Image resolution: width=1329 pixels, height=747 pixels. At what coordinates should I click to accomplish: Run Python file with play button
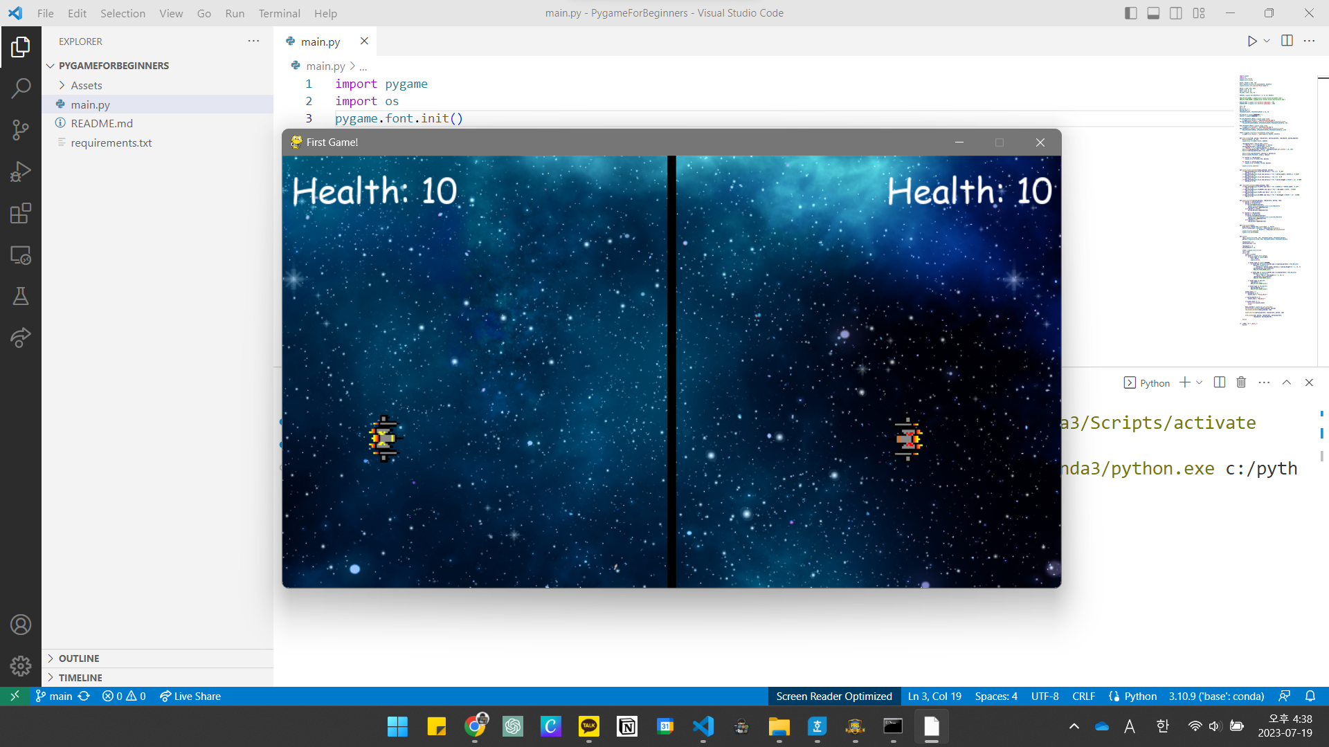click(1251, 41)
